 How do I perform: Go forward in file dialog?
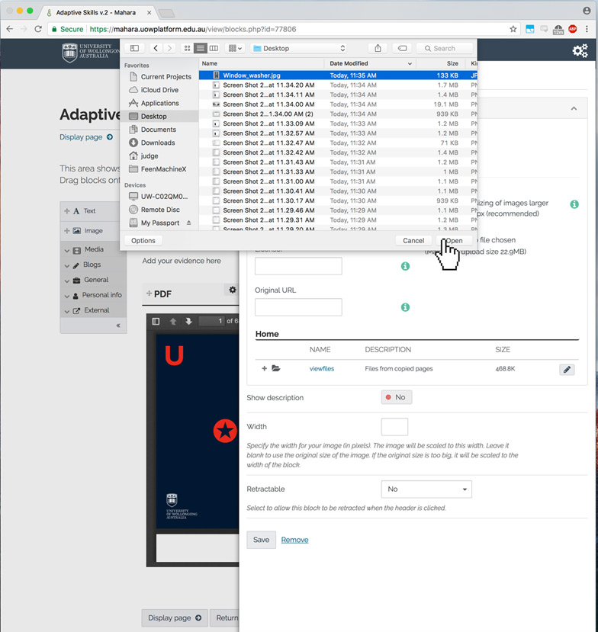click(170, 48)
